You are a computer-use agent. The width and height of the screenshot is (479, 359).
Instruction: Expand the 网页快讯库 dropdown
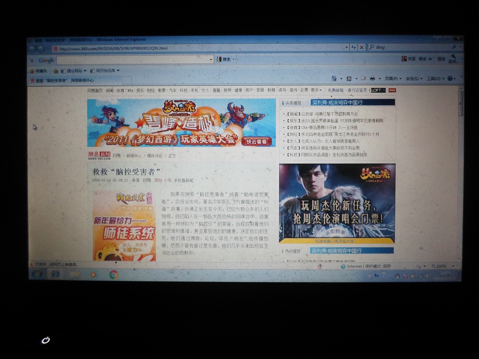coord(118,71)
